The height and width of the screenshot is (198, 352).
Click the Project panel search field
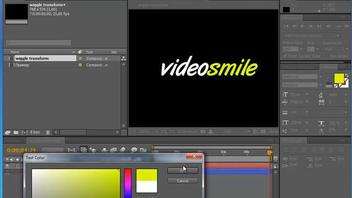38,42
